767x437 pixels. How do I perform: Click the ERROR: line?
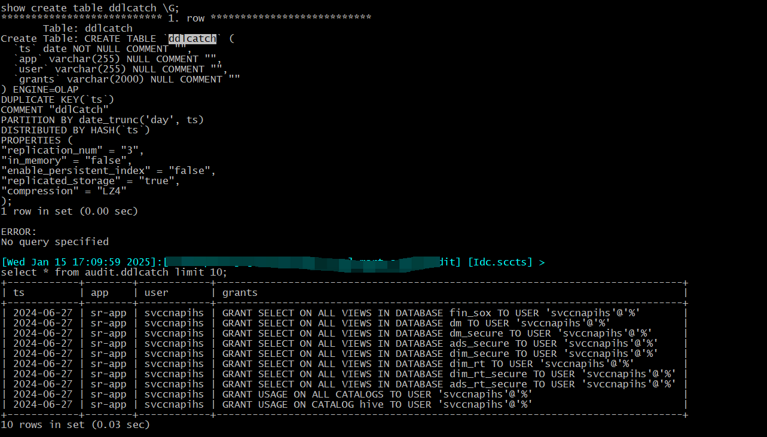(19, 231)
